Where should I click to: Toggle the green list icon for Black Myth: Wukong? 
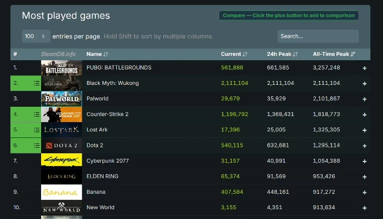36,84
